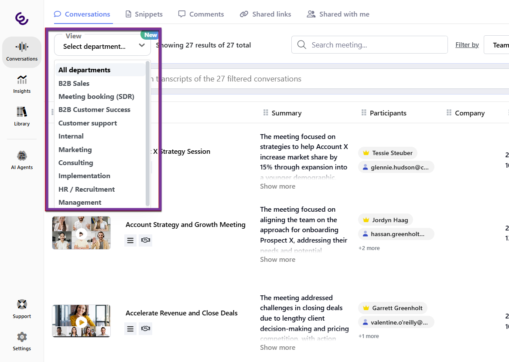The width and height of the screenshot is (509, 362).
Task: Open AI Agents from sidebar
Action: pos(22,160)
